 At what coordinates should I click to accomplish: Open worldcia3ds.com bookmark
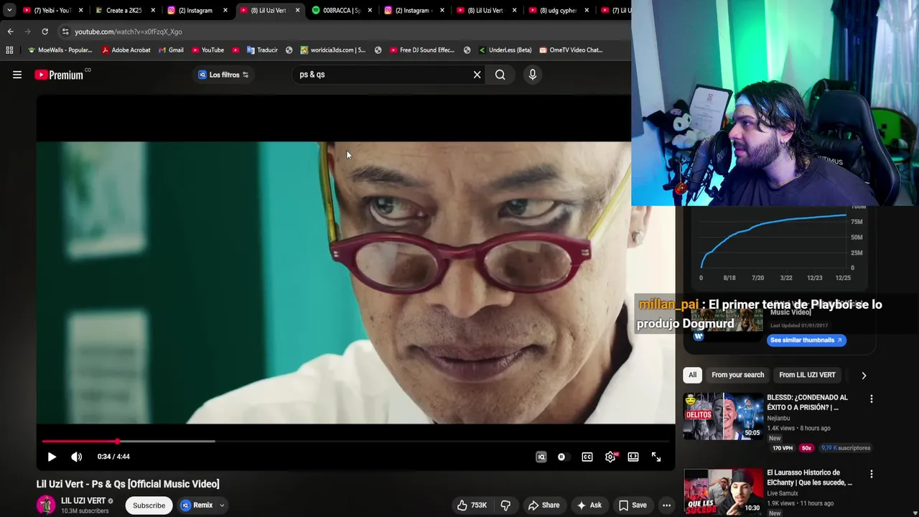[x=333, y=50]
